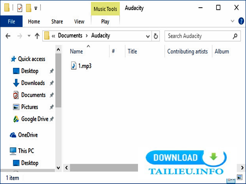Screen dimensions: 246x184
Task: Open Downloads in the navigation pane
Action: (33, 83)
